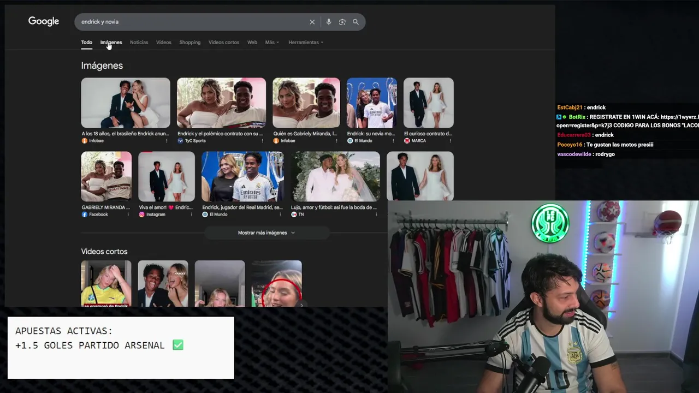Select the Web tab
Viewport: 699px width, 393px height.
click(252, 43)
